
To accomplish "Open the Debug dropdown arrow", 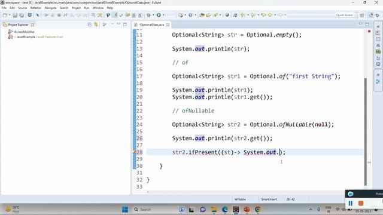I will 153,15.
